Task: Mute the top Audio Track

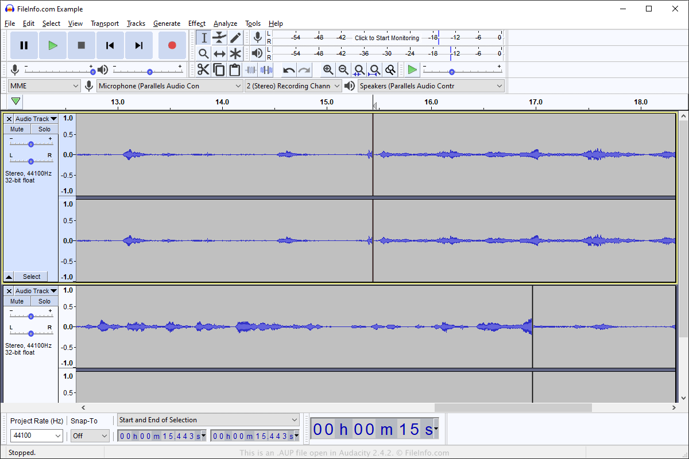Action: coord(17,129)
